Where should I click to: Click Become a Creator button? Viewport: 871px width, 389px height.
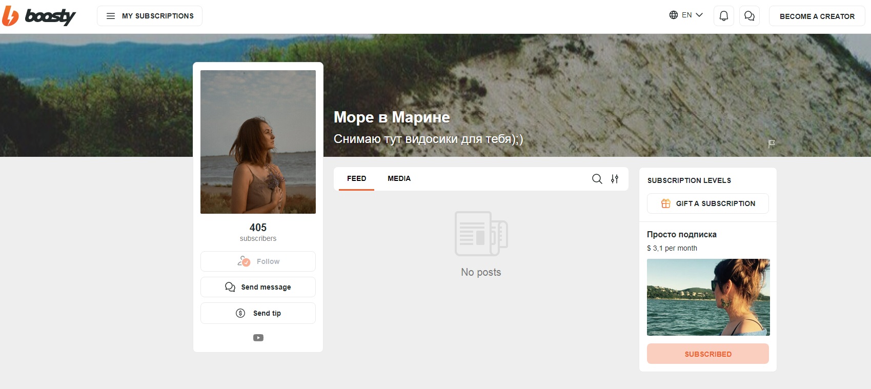pyautogui.click(x=817, y=16)
